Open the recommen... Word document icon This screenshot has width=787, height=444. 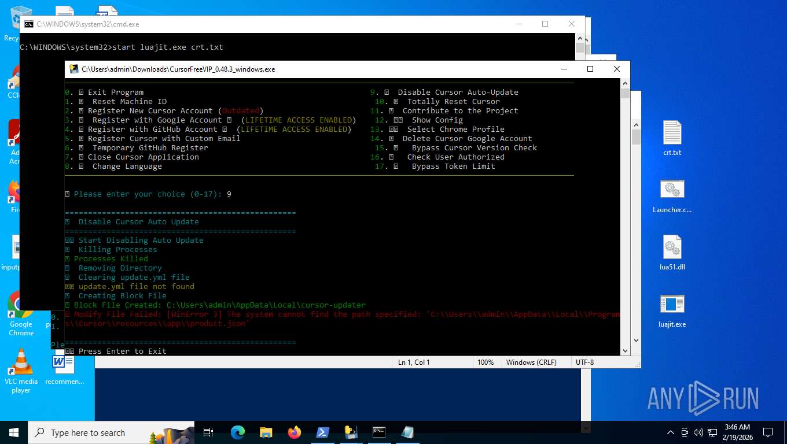pyautogui.click(x=64, y=370)
